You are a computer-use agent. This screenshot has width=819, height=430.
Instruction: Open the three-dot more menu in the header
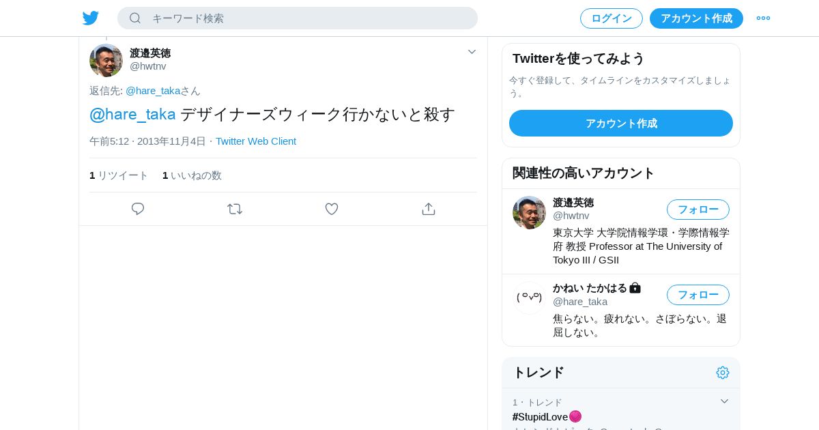pyautogui.click(x=763, y=18)
